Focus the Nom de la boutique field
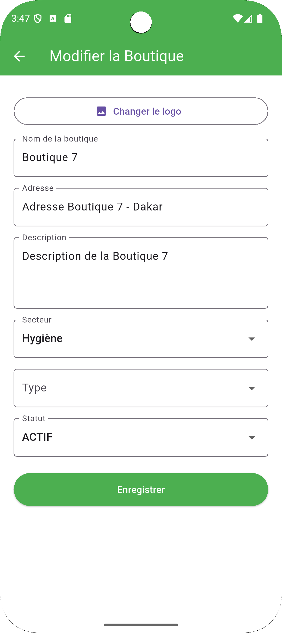Screen dimensions: 282x633 [141, 158]
